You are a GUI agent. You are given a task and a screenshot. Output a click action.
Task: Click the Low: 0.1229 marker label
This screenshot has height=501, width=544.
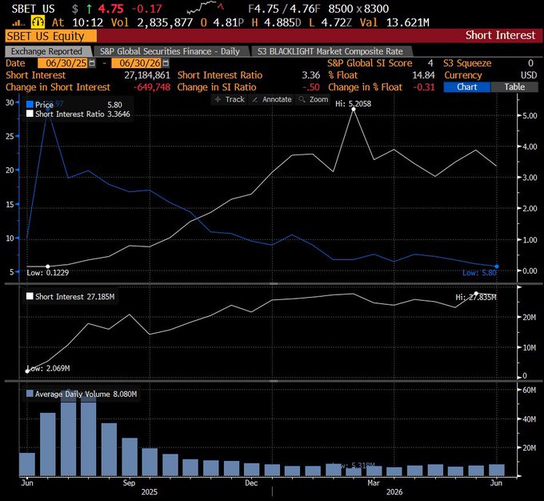coord(48,273)
